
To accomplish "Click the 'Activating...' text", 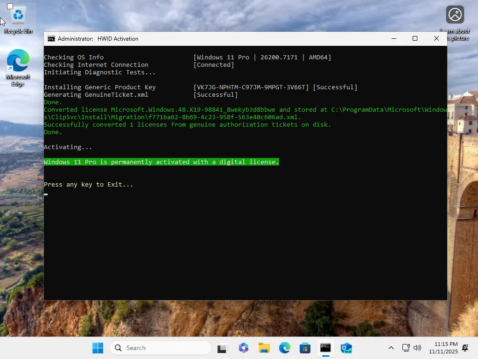I will pyautogui.click(x=68, y=147).
